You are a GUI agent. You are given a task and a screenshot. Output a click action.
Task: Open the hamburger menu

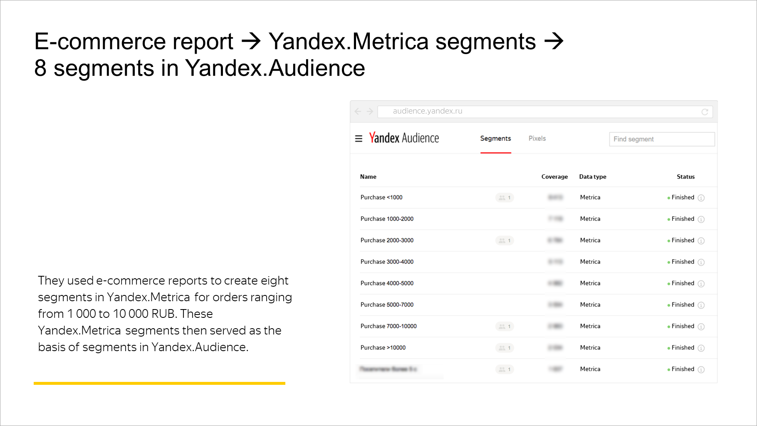(359, 139)
